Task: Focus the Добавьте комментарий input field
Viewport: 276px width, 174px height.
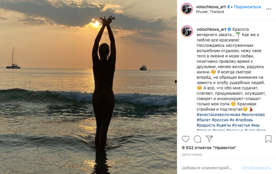Action: click(x=207, y=168)
